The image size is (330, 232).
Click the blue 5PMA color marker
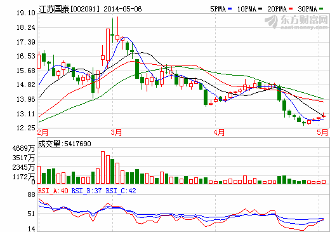pos(230,9)
